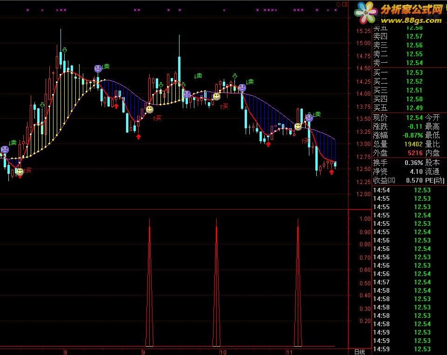Click the PE(动) label
This screenshot has width=447, height=355.
click(x=435, y=180)
